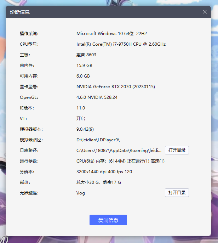Click the 磁盘 total size 30 G text
The height and width of the screenshot is (243, 218).
click(99, 182)
